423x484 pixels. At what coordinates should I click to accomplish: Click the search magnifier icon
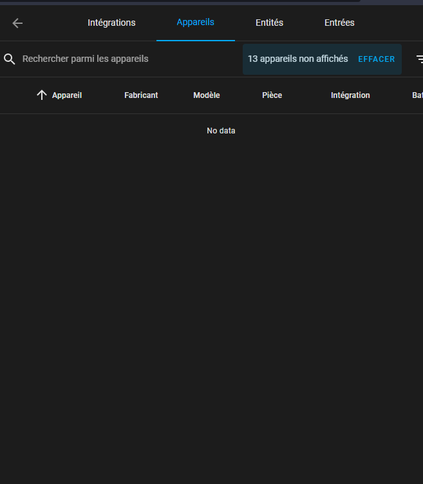tap(10, 59)
